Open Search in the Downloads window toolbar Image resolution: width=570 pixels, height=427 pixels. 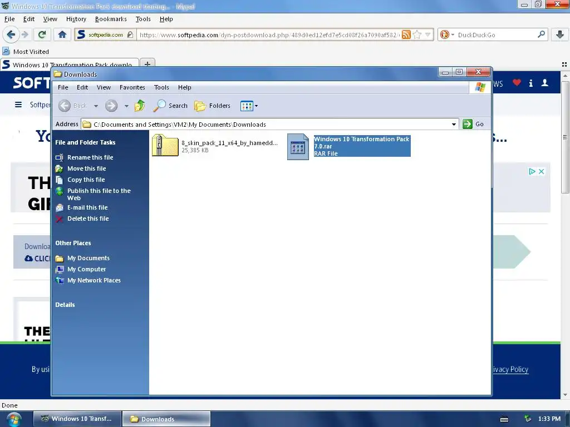pos(170,106)
